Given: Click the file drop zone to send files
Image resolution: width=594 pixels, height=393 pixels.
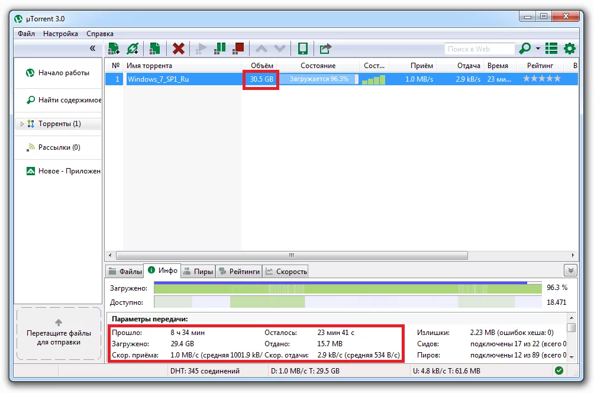Looking at the screenshot, I should tap(59, 333).
